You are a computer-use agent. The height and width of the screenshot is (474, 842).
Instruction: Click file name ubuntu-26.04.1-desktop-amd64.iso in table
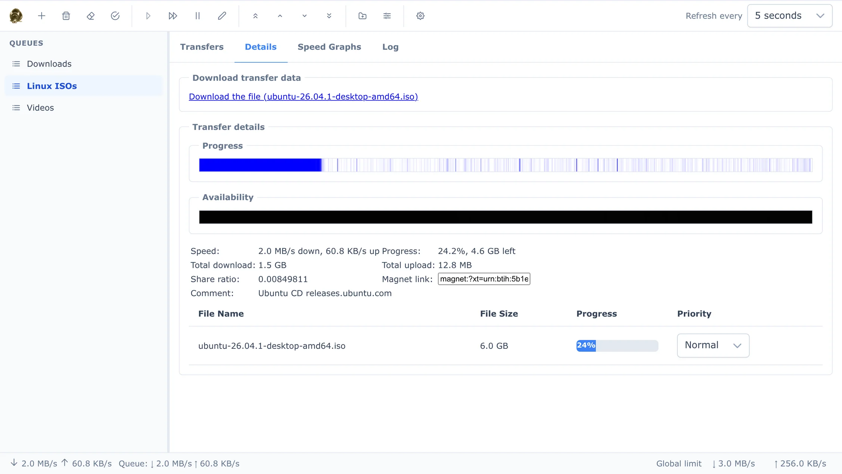click(272, 346)
